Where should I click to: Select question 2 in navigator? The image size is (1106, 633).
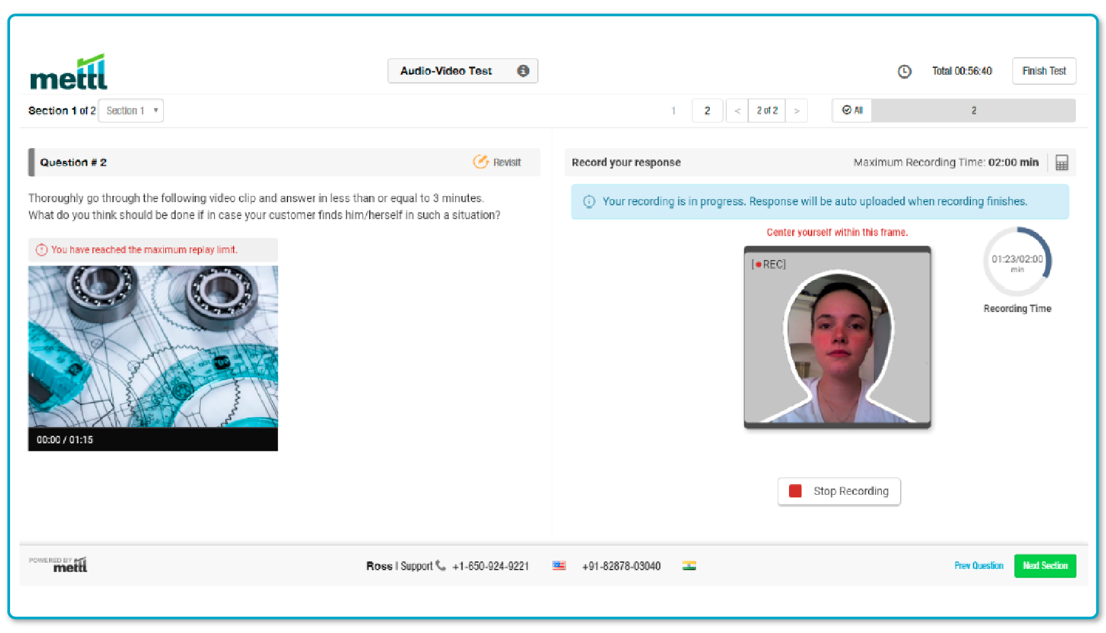tap(707, 111)
